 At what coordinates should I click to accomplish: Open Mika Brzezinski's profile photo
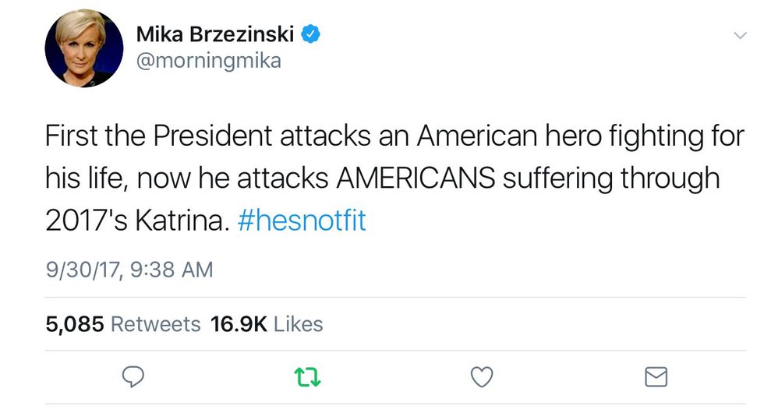click(x=84, y=48)
